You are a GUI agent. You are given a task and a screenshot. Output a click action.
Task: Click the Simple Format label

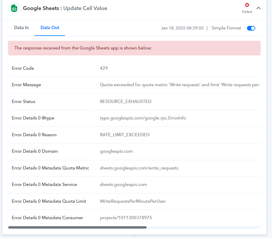coord(226,28)
